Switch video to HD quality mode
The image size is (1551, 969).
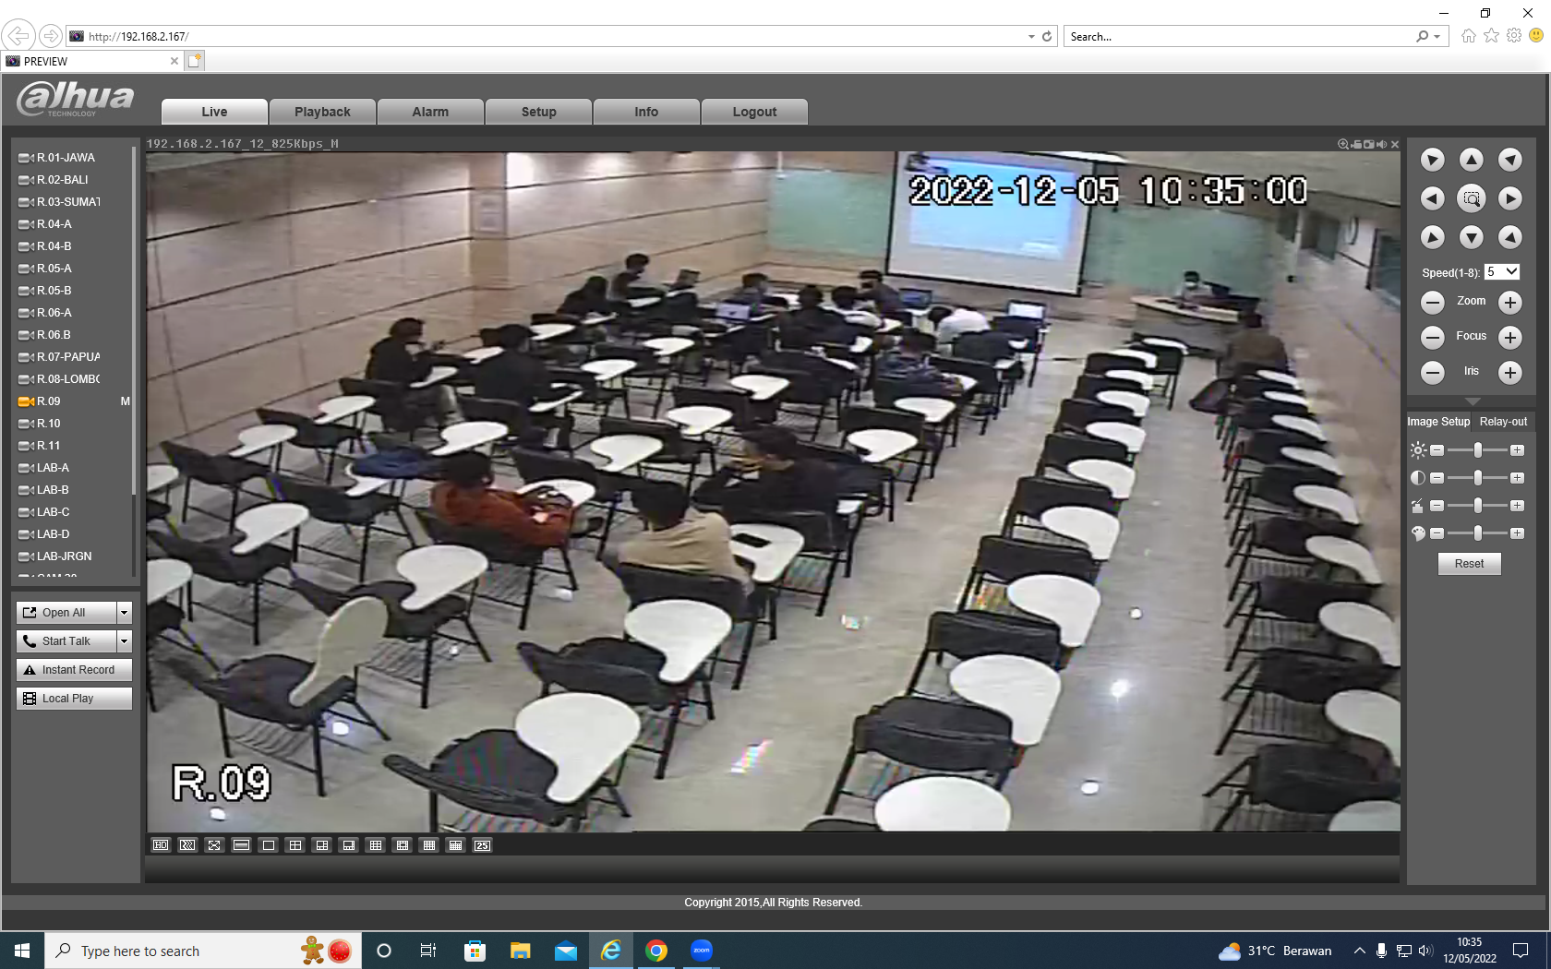(x=161, y=845)
